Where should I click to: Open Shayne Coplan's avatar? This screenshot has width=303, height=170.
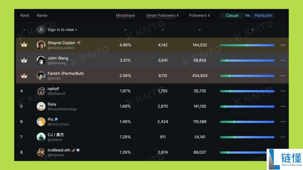pos(41,45)
